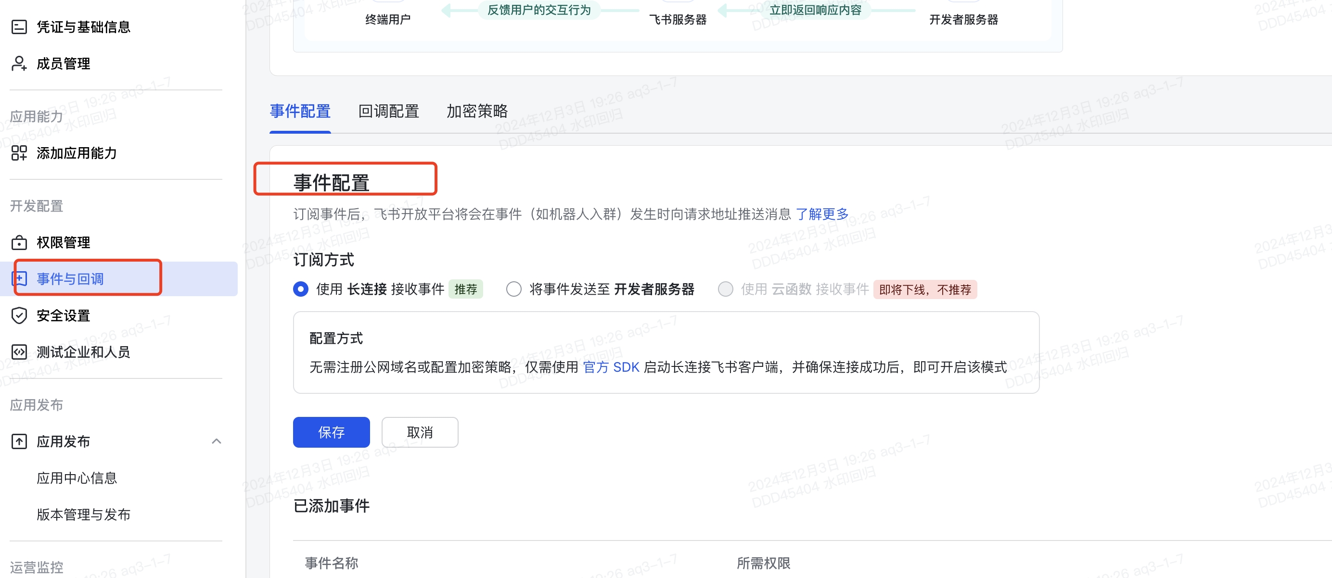Click the 配置方式 heading in the box
The width and height of the screenshot is (1332, 578).
pyautogui.click(x=336, y=339)
